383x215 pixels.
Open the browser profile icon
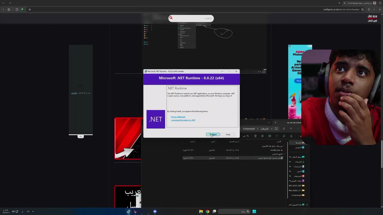[9, 9]
